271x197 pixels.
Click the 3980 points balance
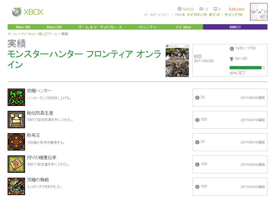pos(178,15)
